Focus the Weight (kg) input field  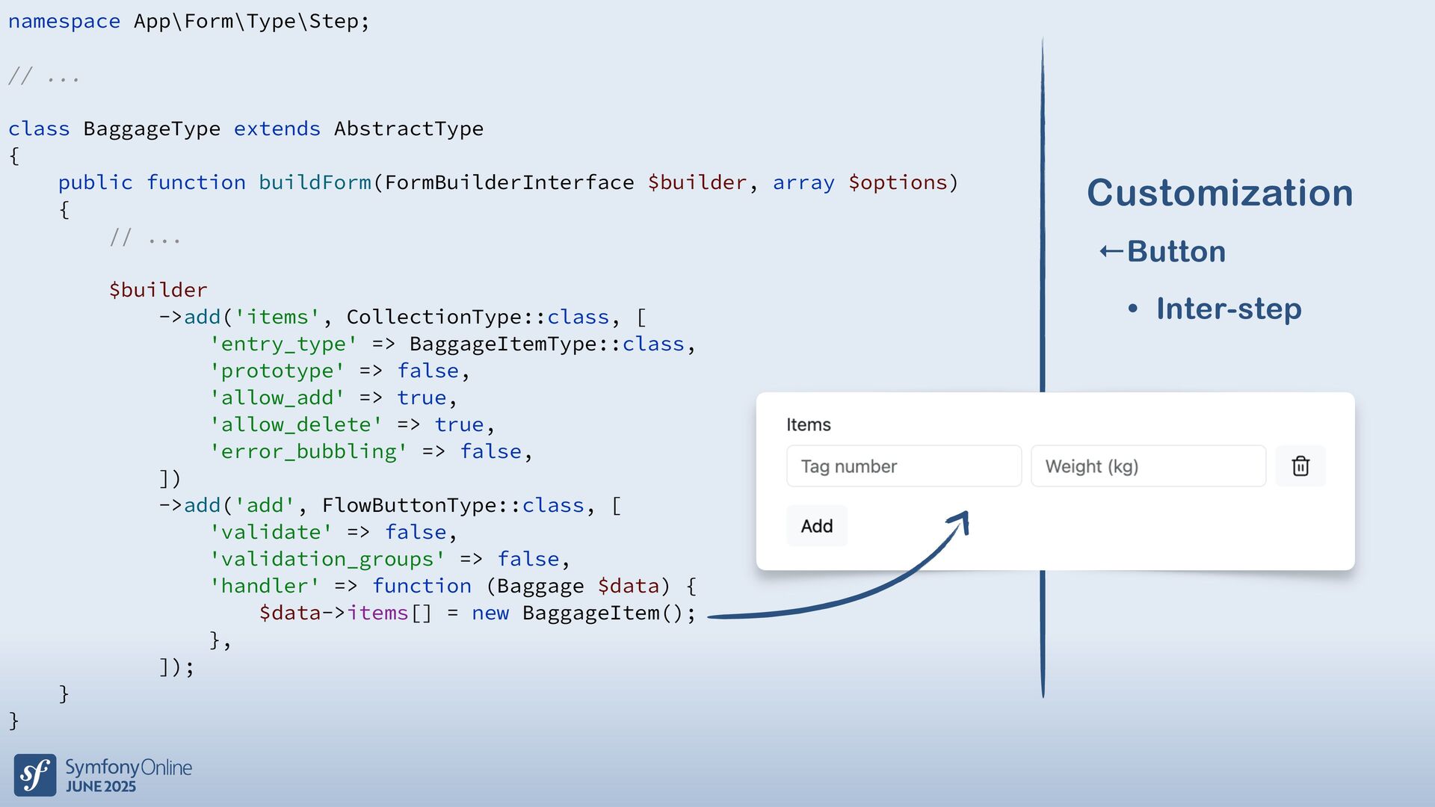(1148, 466)
